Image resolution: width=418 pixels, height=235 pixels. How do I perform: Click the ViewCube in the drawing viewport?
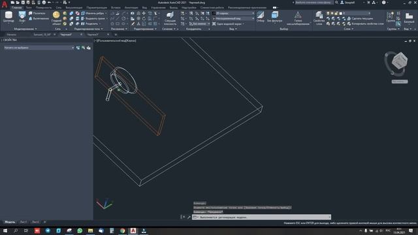(399, 61)
